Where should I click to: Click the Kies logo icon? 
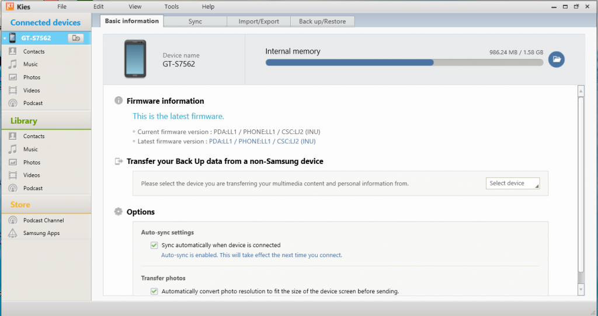point(10,6)
